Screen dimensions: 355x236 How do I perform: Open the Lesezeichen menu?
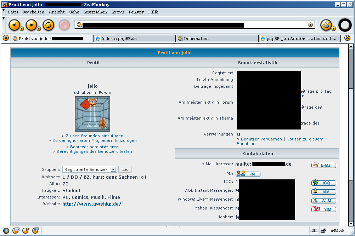[x=95, y=12]
